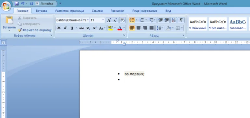Apply red font color

[120, 28]
